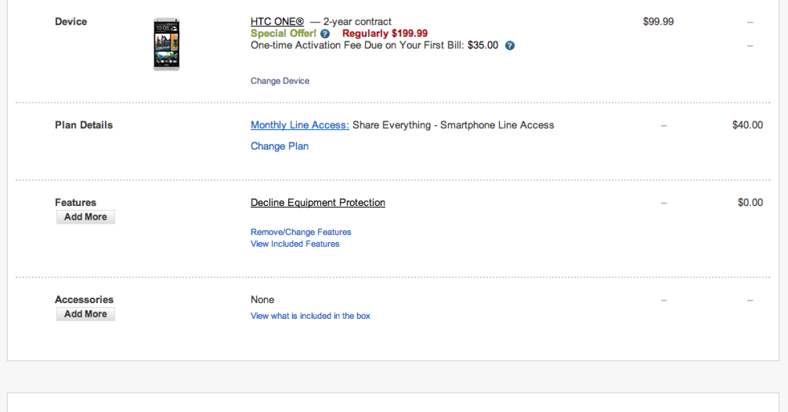Click the $0.00 features price
Image resolution: width=788 pixels, height=412 pixels.
tap(750, 203)
